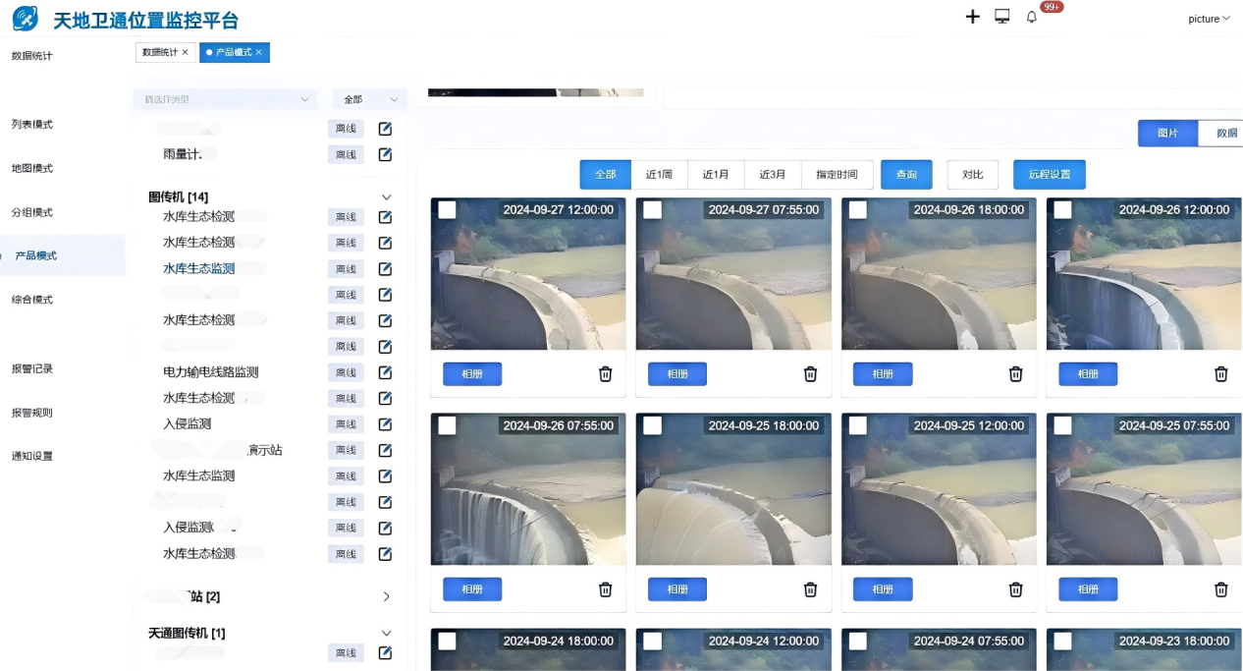Delete the 2024-09-25 07:55:00 image
Screen dimensions: 1243x671
[x=1221, y=589]
